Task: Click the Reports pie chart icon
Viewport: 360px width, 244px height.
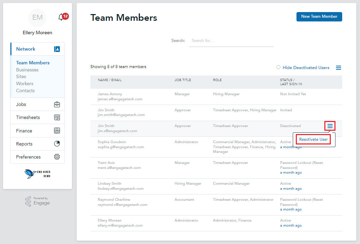Action: point(57,144)
